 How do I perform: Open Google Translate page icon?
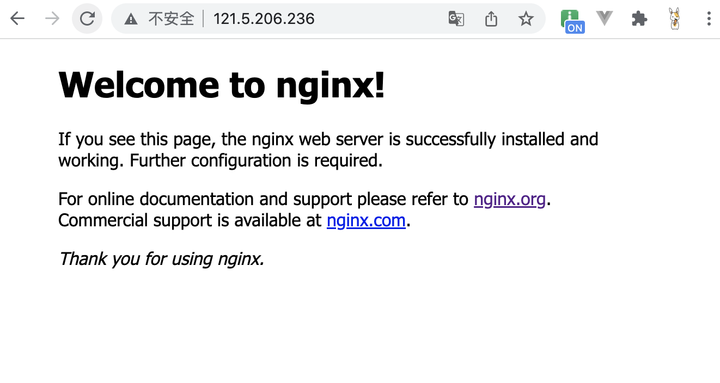click(456, 19)
